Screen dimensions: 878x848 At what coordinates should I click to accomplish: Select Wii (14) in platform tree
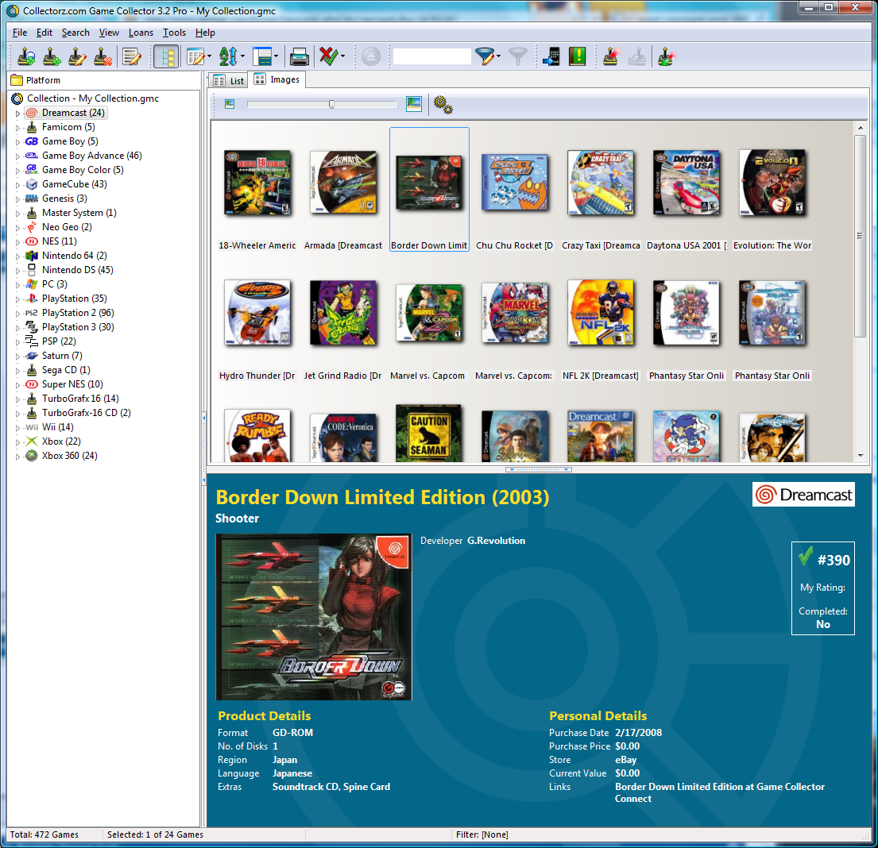click(57, 427)
